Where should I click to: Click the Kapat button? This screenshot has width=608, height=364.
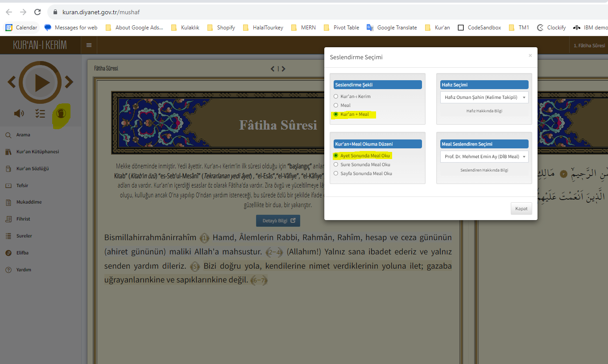tap(521, 209)
